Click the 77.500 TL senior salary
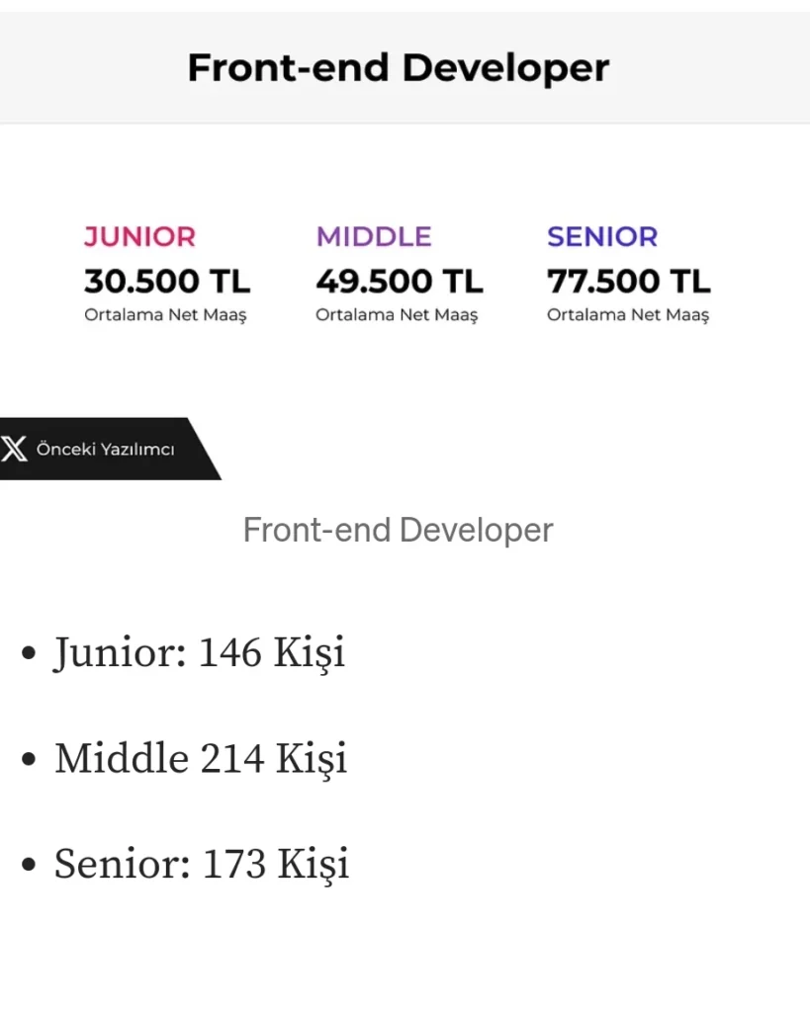The width and height of the screenshot is (810, 1012). 629,282
